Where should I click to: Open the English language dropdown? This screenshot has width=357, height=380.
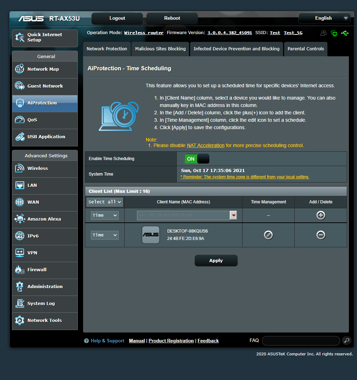click(324, 18)
